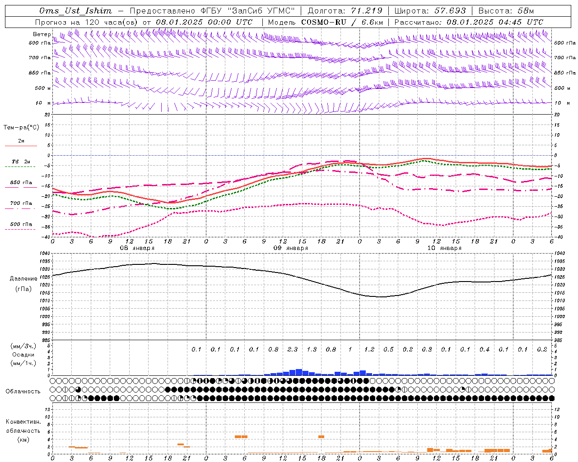
Task: Click the longitude value Долгота: 71.219
Action: click(x=345, y=11)
